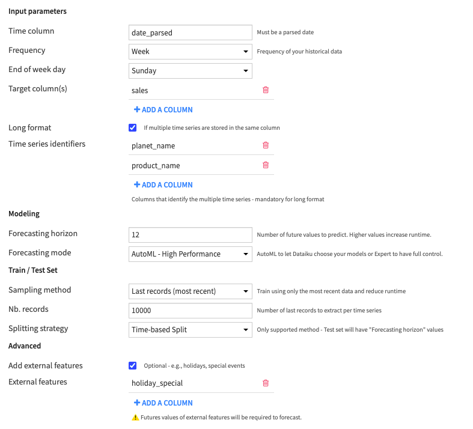The height and width of the screenshot is (429, 473).
Task: Click the warning icon about external features
Action: click(135, 417)
